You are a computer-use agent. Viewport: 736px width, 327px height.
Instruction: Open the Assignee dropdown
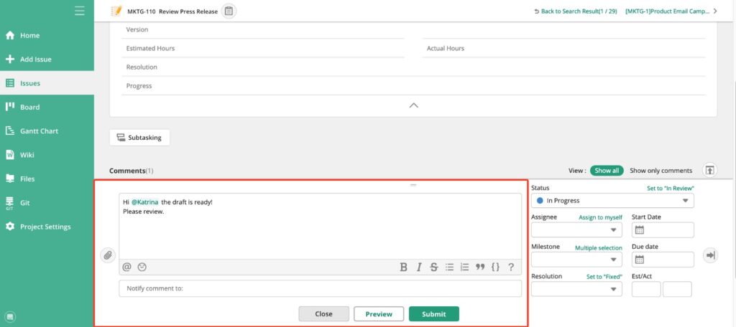(576, 230)
